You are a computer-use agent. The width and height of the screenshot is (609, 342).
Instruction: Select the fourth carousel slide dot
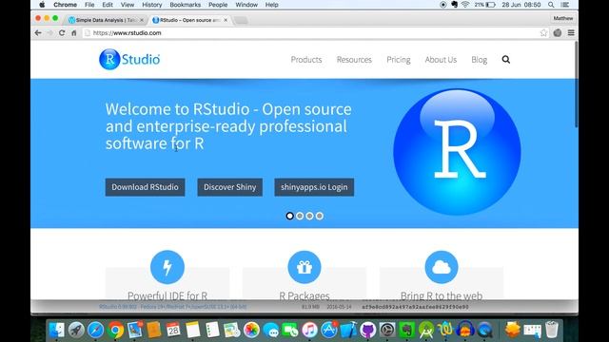point(320,216)
